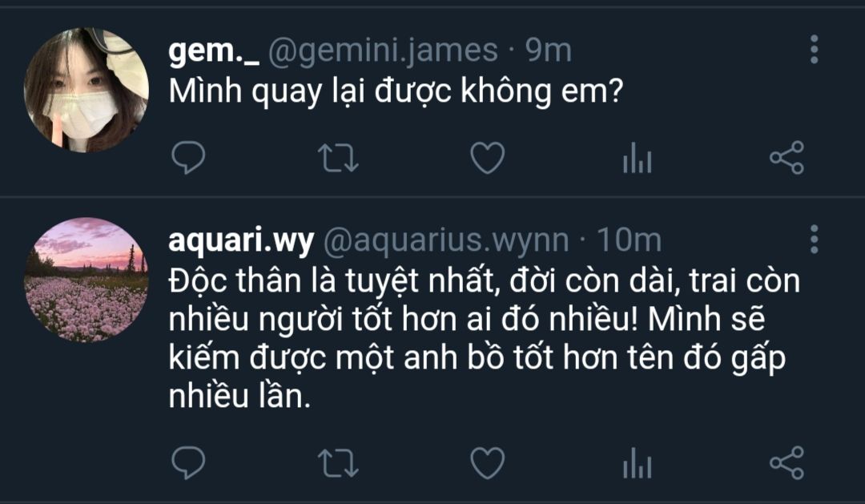Open the aquari.wy display name profile
This screenshot has height=504, width=865.
point(241,241)
